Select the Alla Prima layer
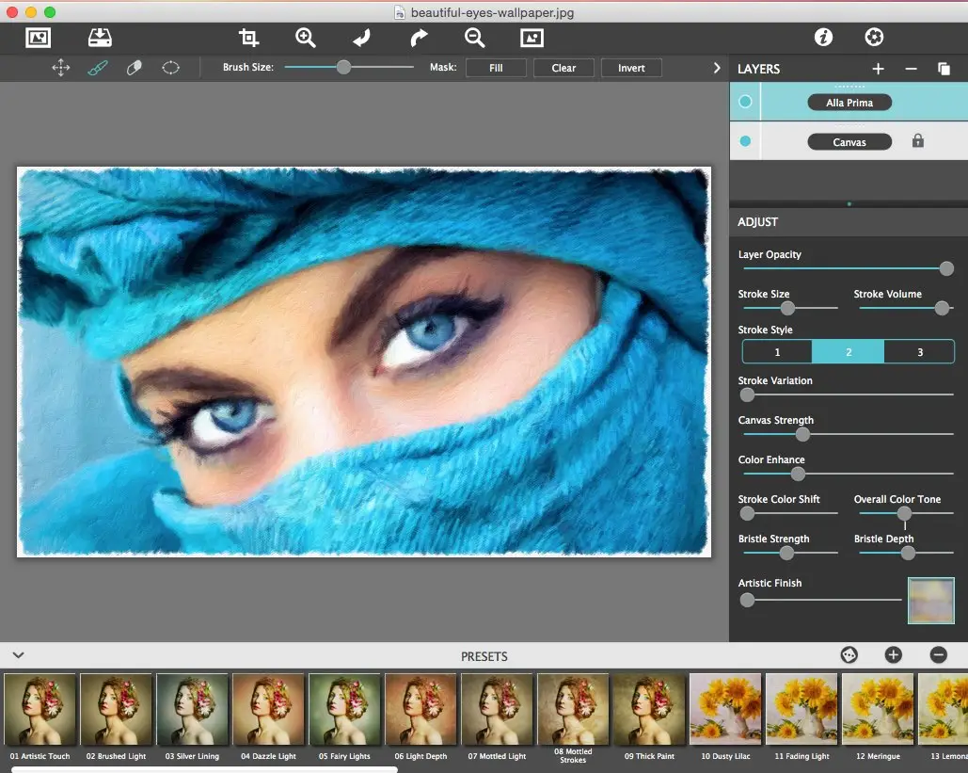 849,103
